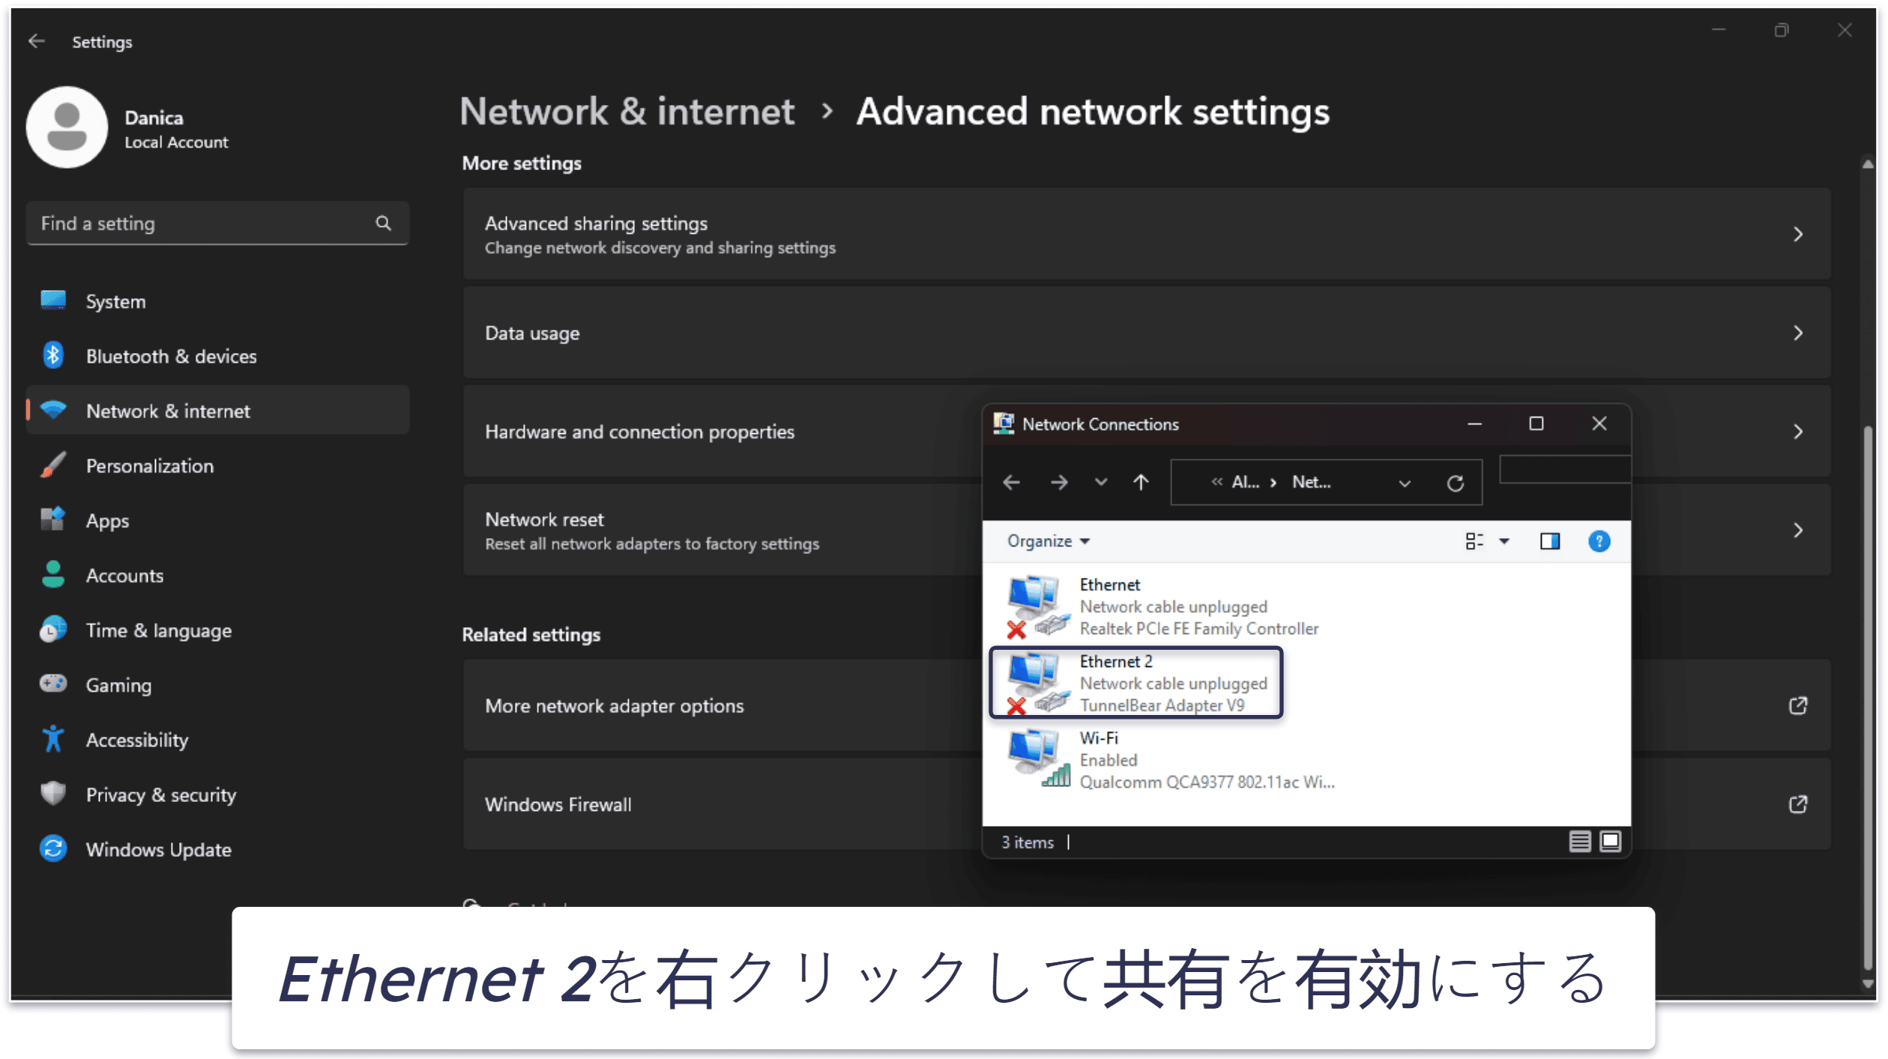The width and height of the screenshot is (1888, 1059).
Task: Refresh the Network Connections window
Action: (1455, 483)
